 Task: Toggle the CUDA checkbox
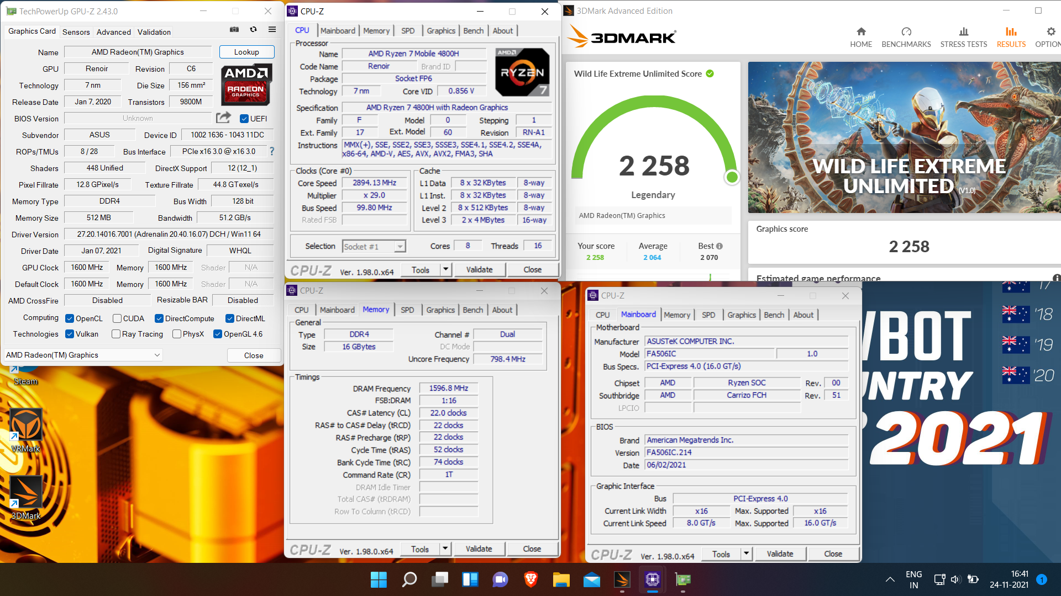point(117,318)
